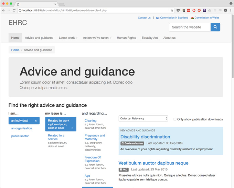The image size is (234, 188).
Task: Reload the page with the refresh icon
Action: 14,10
